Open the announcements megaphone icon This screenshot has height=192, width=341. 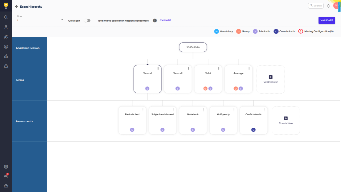(x=6, y=176)
